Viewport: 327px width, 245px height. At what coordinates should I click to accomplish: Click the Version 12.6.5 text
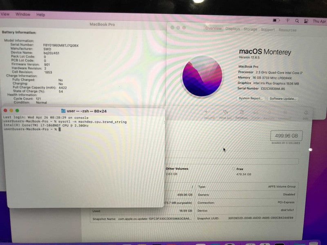[x=249, y=57]
